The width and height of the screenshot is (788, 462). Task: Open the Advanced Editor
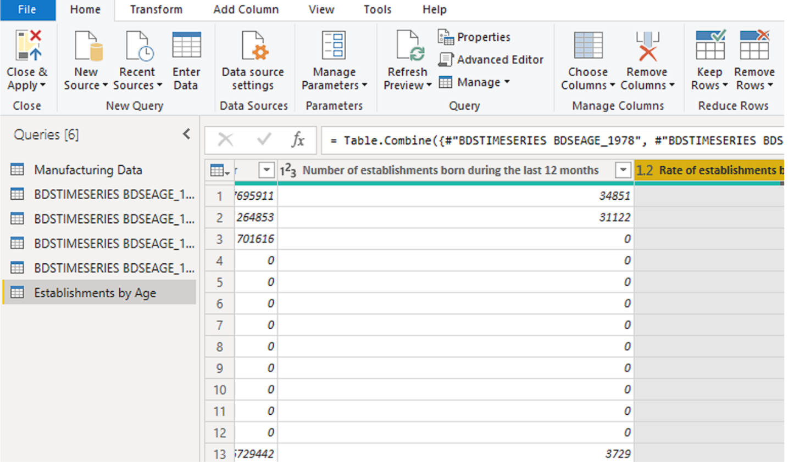coord(491,59)
